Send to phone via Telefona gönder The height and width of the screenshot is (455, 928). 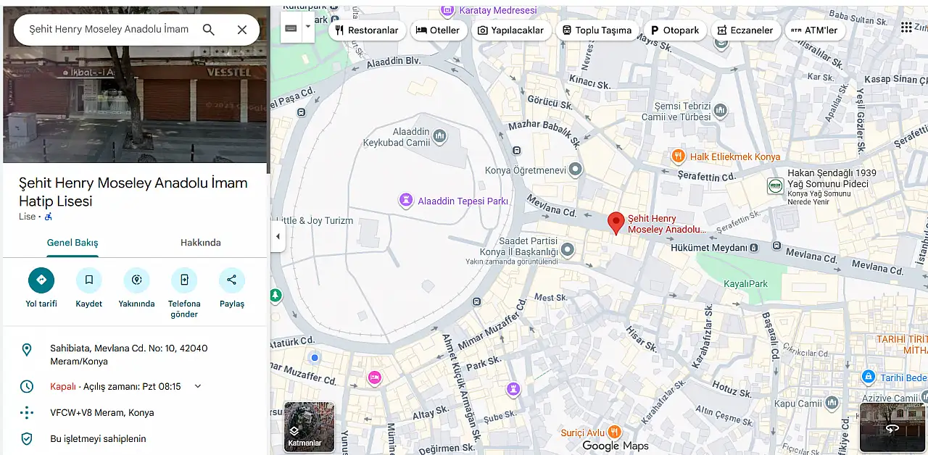[184, 280]
